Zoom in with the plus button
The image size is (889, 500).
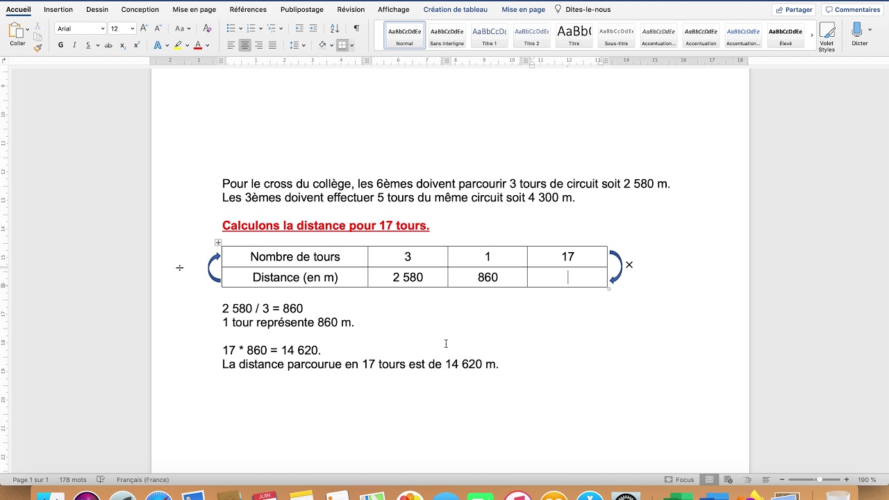click(846, 480)
